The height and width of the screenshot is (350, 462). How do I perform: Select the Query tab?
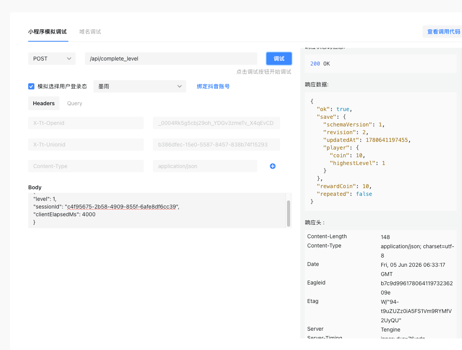[x=75, y=103]
